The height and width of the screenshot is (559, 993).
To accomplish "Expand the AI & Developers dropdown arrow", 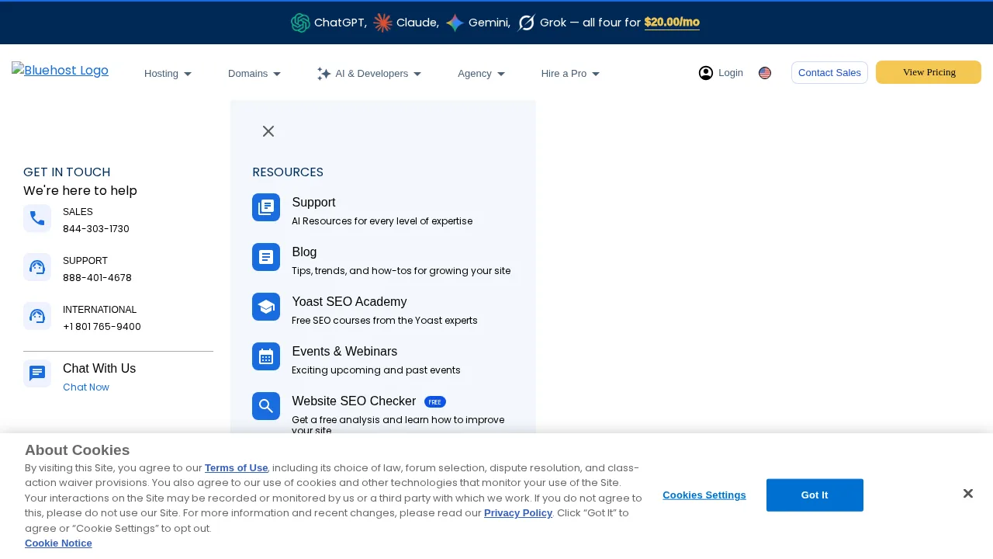I will click(417, 74).
